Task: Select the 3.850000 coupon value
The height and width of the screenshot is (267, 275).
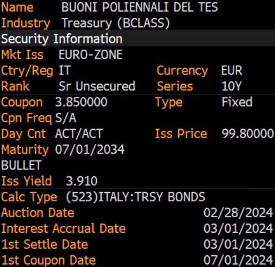Action: coord(81,102)
